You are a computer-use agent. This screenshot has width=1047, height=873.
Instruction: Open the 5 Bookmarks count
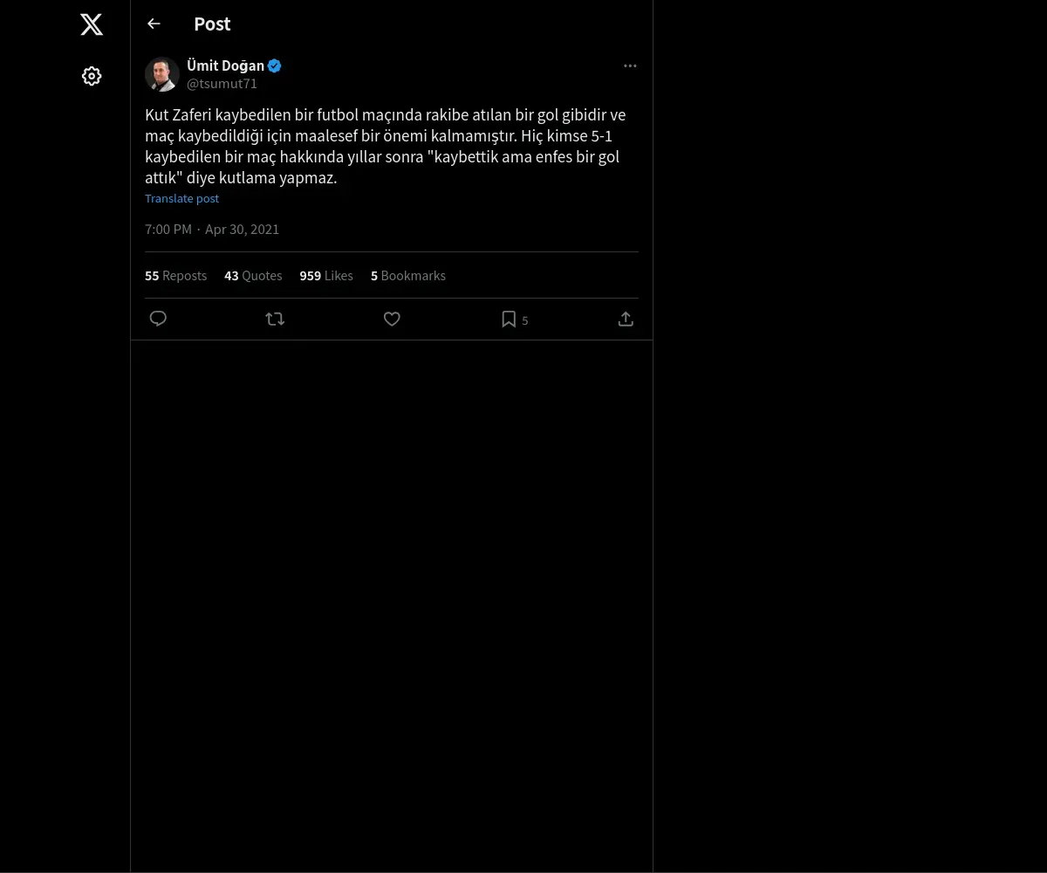pos(407,275)
